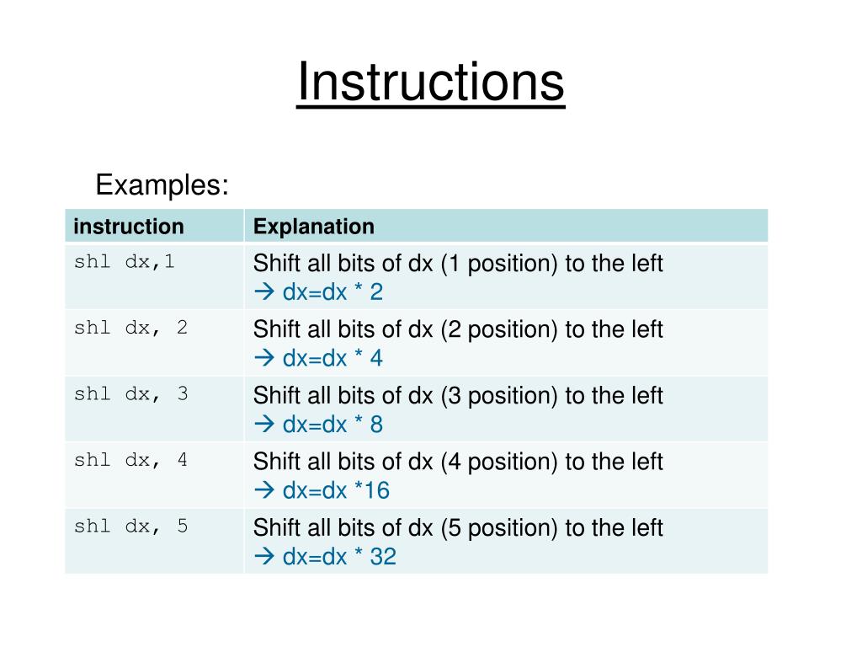Select the shl dx, 4 instruction cell
This screenshot has height=647, width=862.
click(155, 475)
